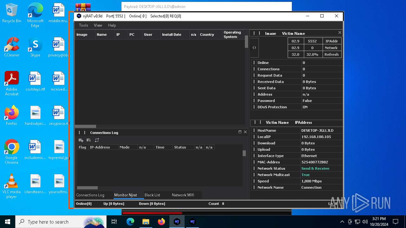Click the 5552 port cell

tap(312, 41)
